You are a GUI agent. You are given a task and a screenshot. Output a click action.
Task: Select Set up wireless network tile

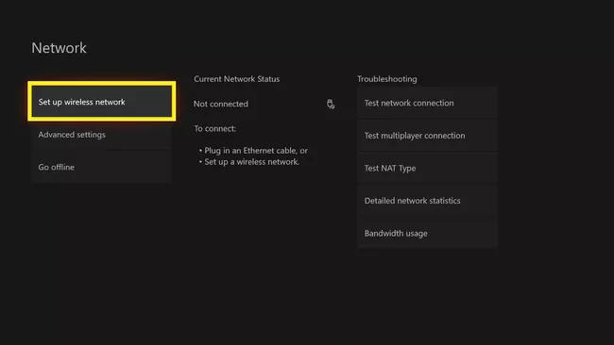(x=102, y=102)
